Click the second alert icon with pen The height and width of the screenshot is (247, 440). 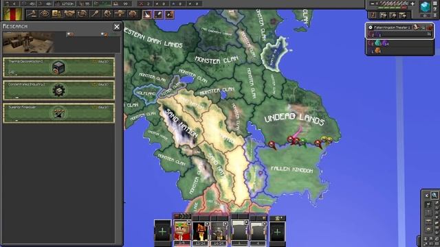(158, 14)
